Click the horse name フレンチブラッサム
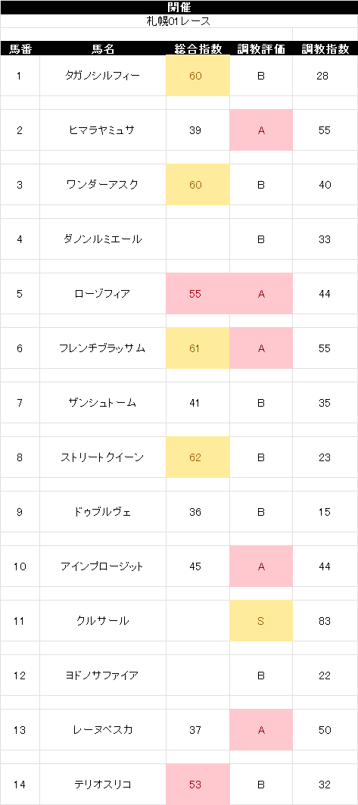 pyautogui.click(x=103, y=348)
